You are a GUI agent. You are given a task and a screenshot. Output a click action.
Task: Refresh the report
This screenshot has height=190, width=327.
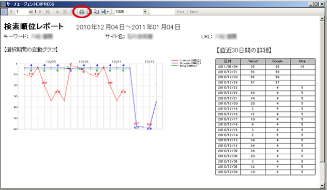(x=72, y=12)
